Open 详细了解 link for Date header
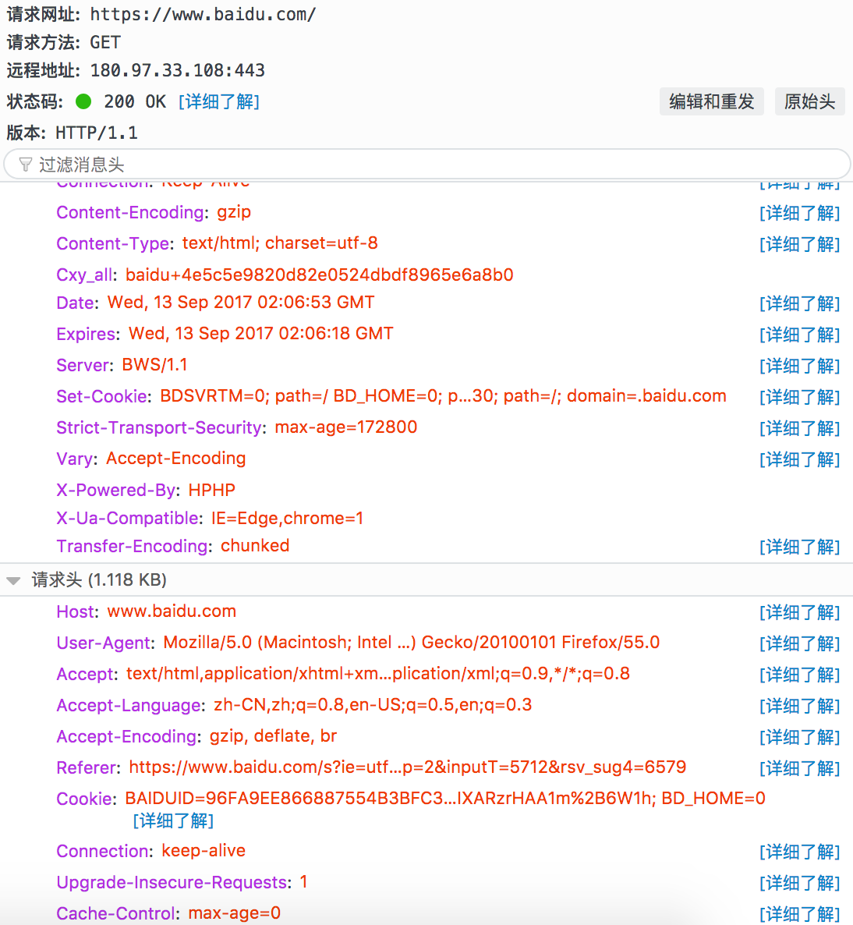 coord(799,304)
